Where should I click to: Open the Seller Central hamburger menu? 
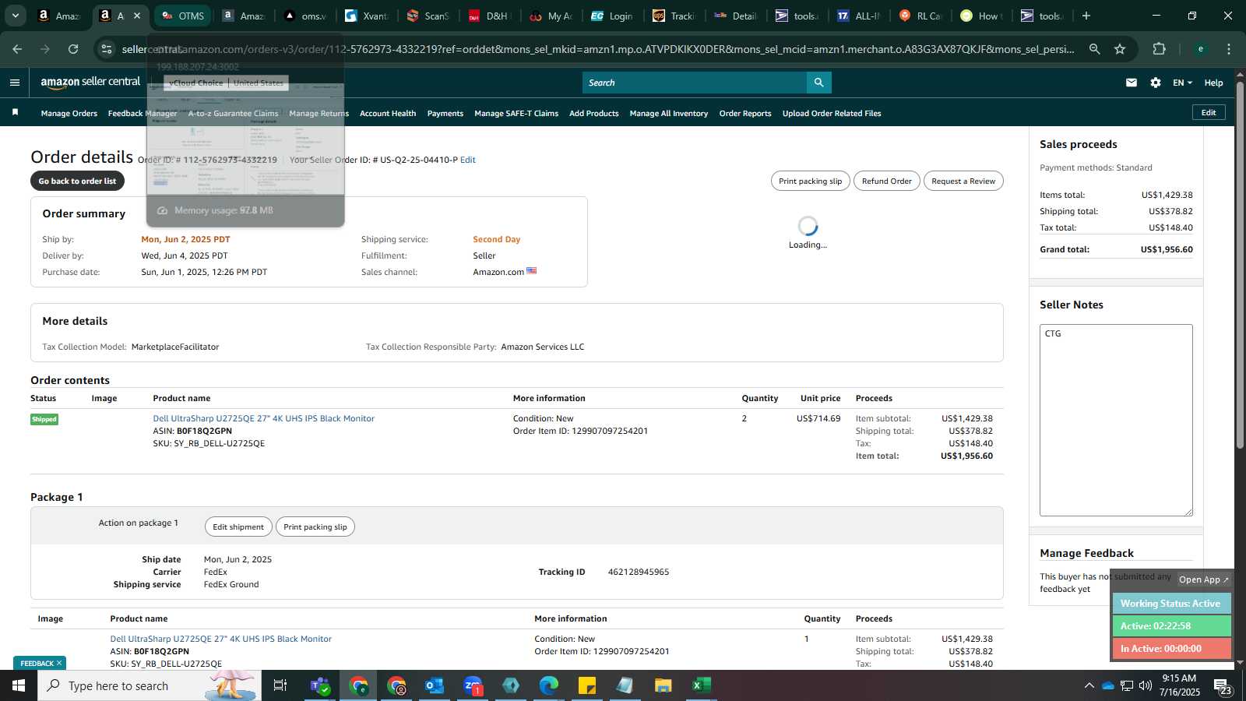[14, 82]
